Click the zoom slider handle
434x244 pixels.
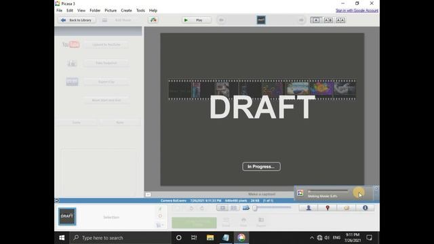click(255, 208)
